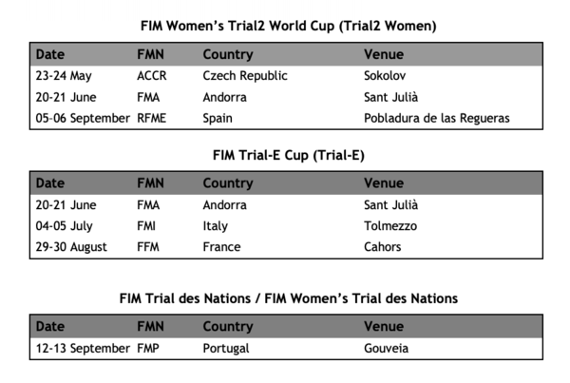Select Tolmezzo venue in Trial-E table
This screenshot has height=383, width=570.
390,226
